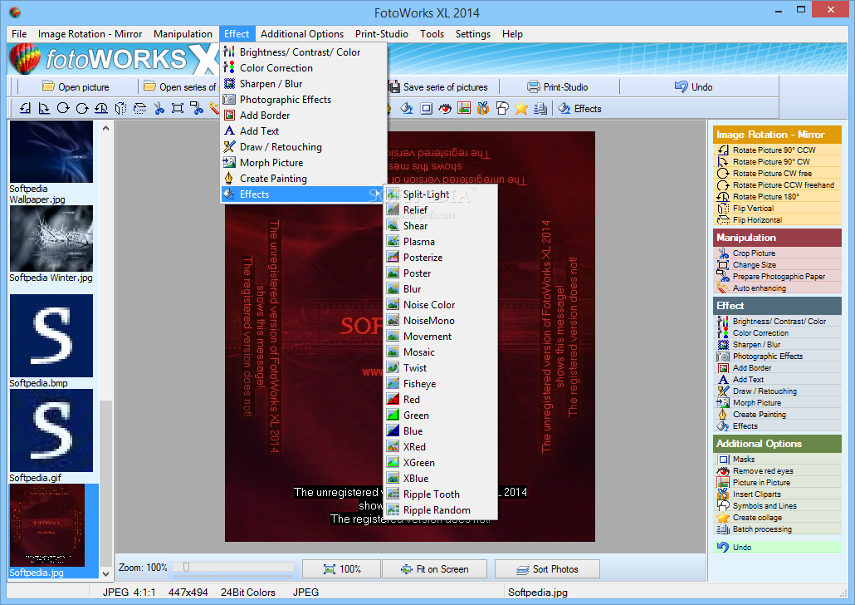Screen dimensions: 855x605
Task: Select Fisheye from the Effects submenu
Action: pos(441,385)
